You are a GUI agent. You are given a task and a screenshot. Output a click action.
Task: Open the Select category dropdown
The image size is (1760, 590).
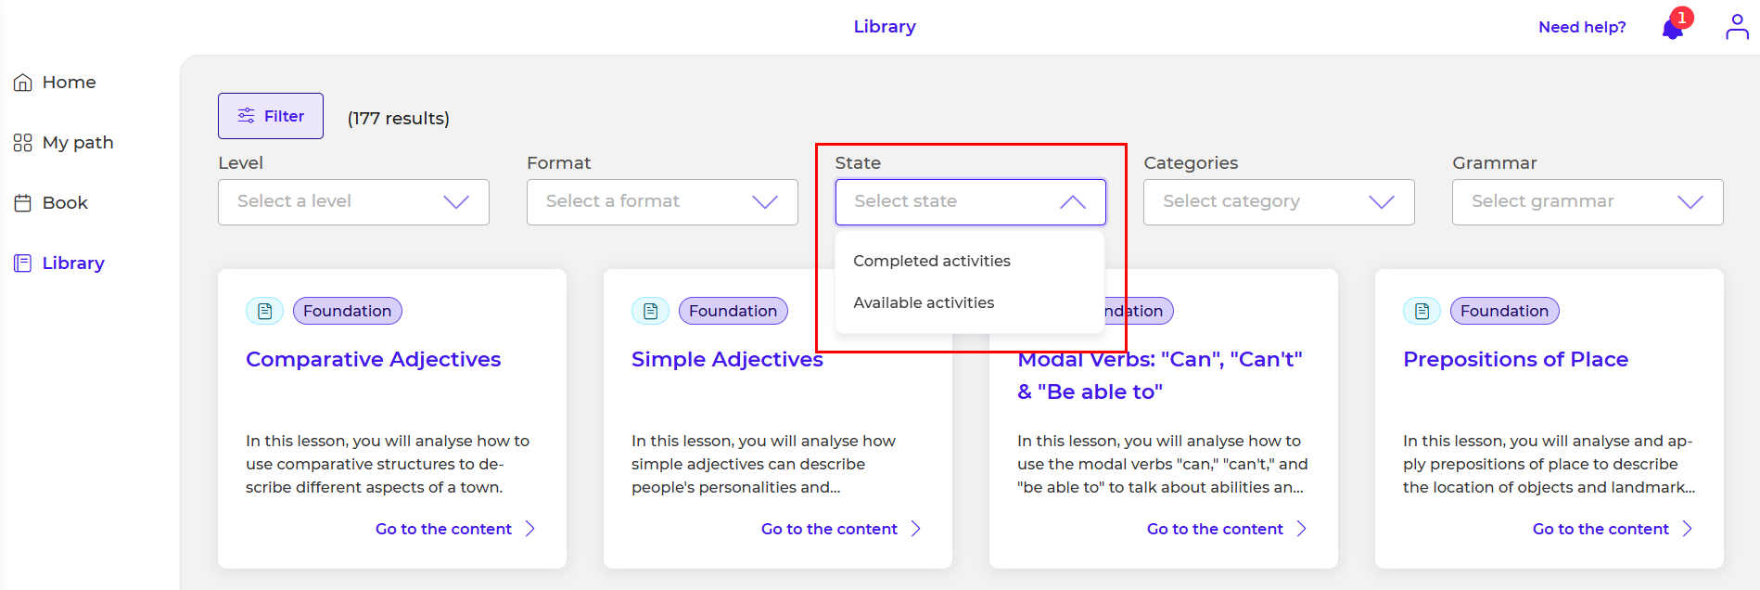pos(1279,202)
